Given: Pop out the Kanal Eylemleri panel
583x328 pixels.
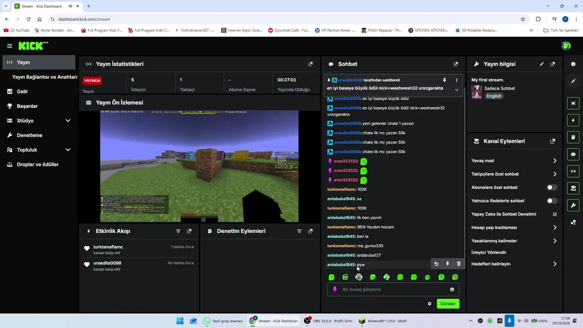Looking at the screenshot, I should point(552,141).
